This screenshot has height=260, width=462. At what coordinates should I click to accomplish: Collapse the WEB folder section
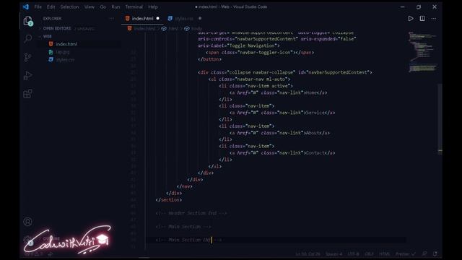47,36
